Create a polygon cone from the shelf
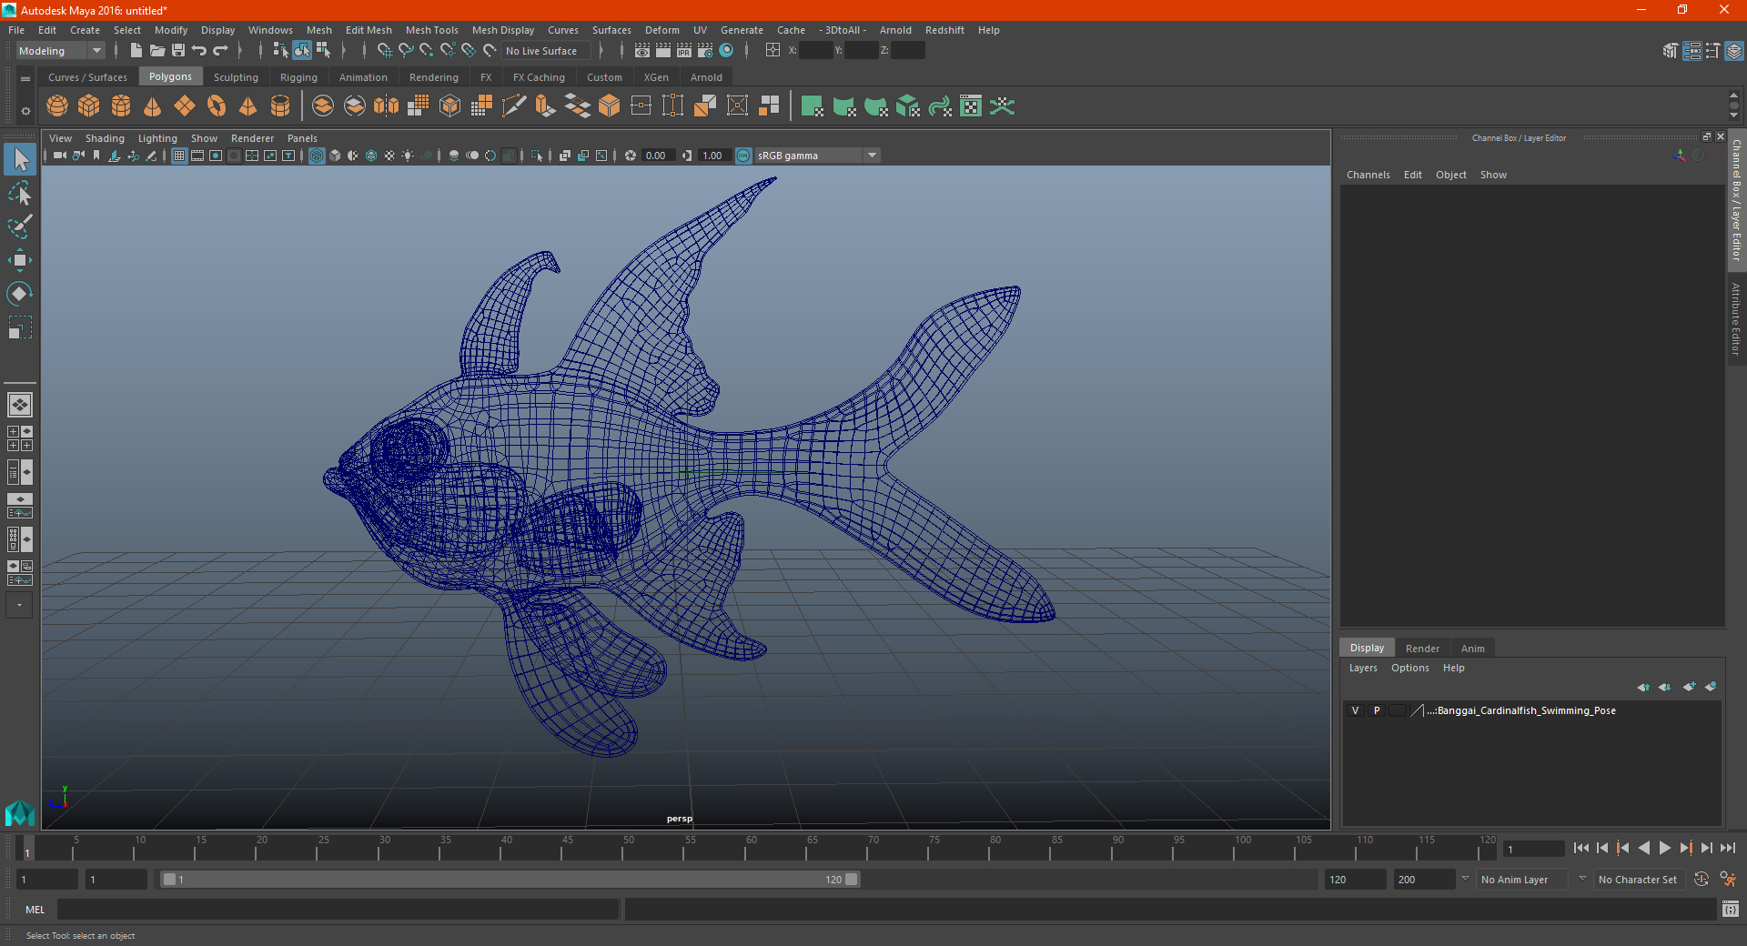The height and width of the screenshot is (946, 1747). coord(153,106)
